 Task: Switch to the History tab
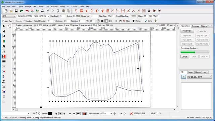[x=198, y=72]
